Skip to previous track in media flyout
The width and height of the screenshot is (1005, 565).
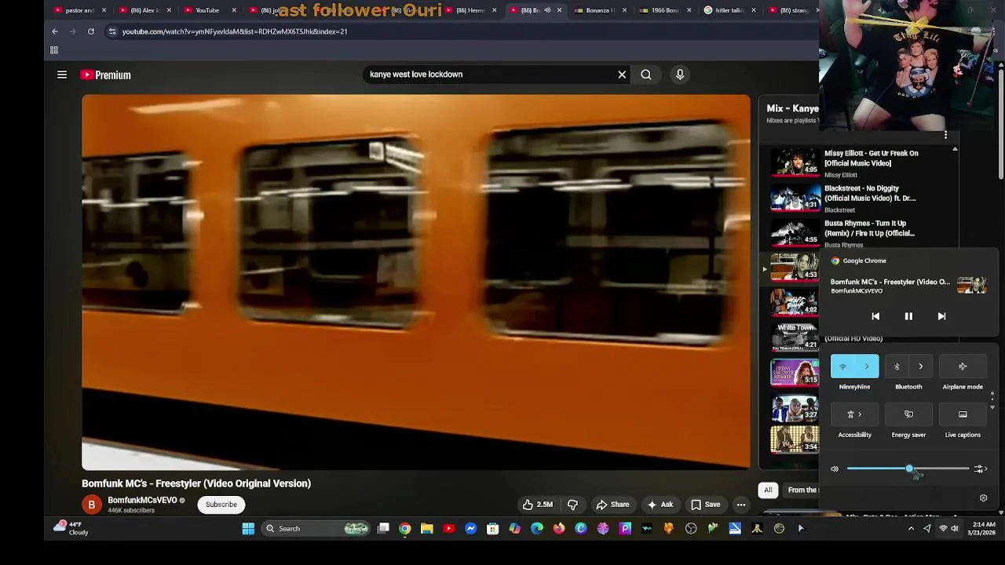[x=875, y=316]
